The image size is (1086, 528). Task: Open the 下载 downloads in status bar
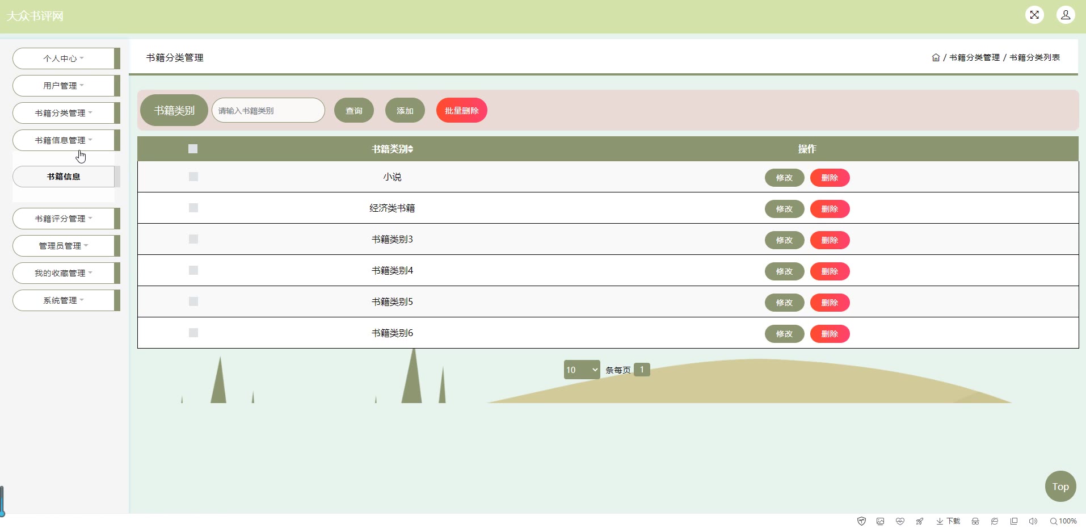(948, 521)
